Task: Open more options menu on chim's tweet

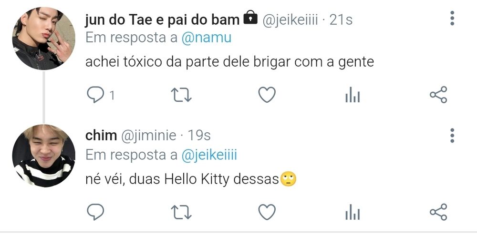Action: tap(452, 135)
